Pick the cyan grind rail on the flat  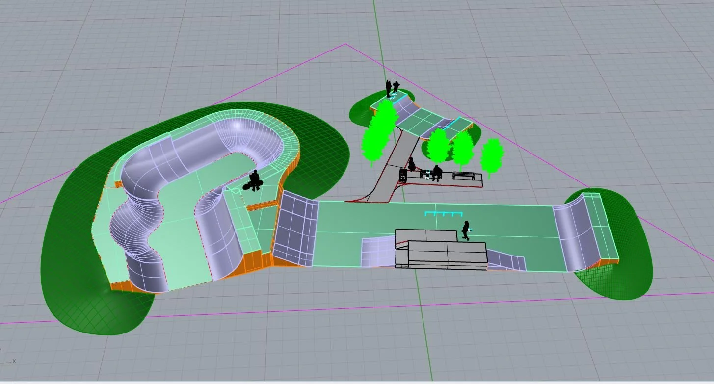444,214
